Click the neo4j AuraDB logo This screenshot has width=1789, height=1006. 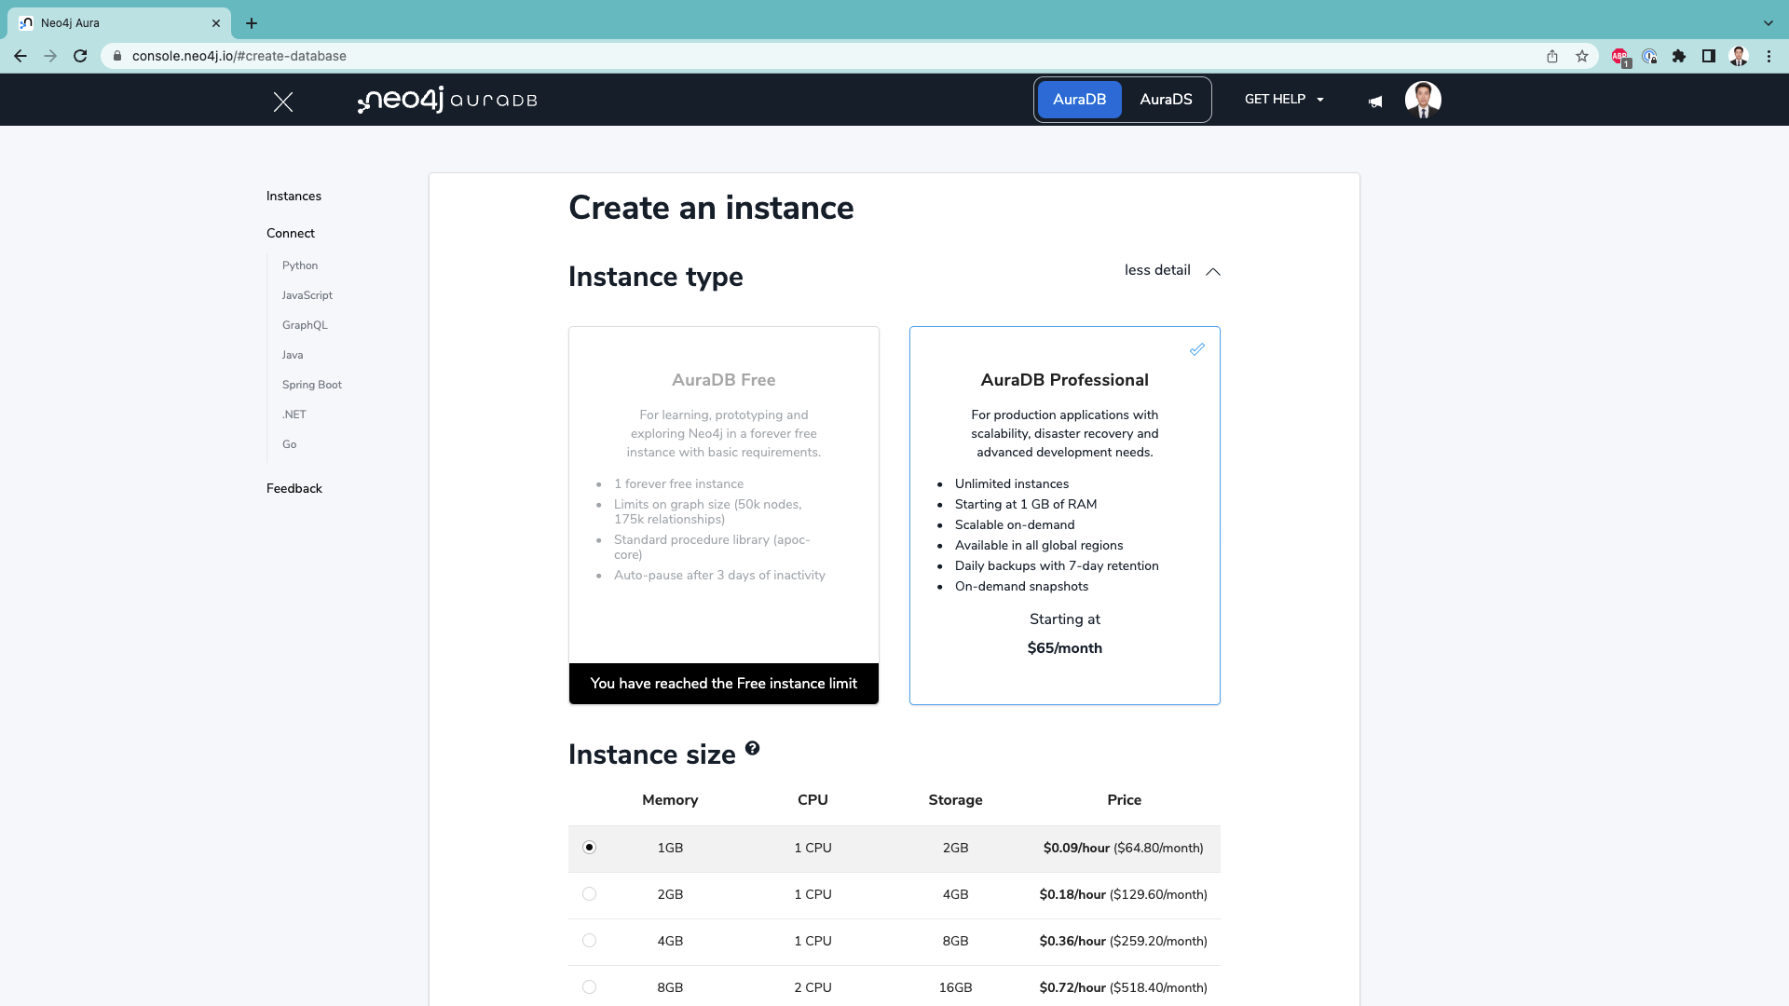447,100
